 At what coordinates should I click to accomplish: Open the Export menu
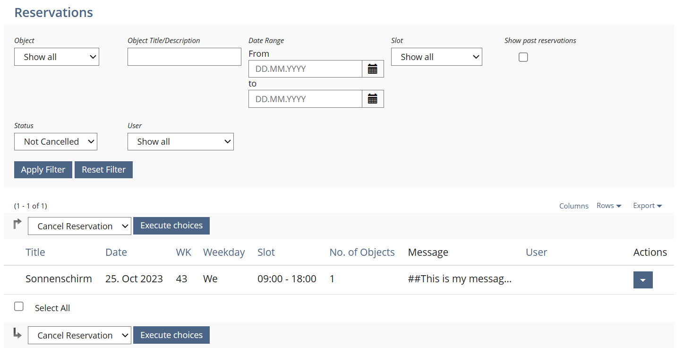coord(647,206)
